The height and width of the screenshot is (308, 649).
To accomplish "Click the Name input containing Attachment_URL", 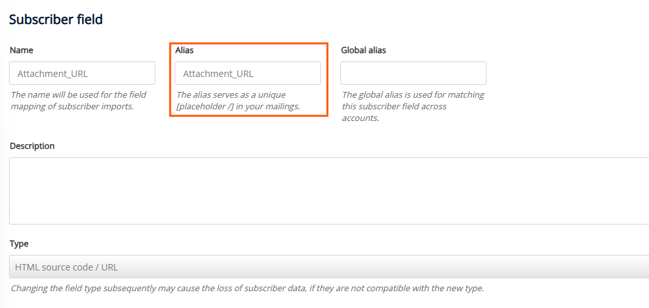I will (82, 73).
